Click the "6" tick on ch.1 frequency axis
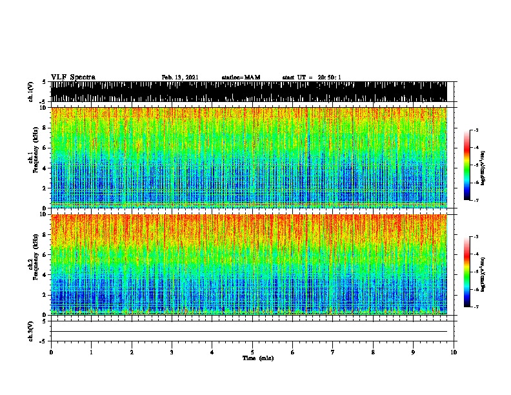511x395 pixels. click(x=45, y=148)
